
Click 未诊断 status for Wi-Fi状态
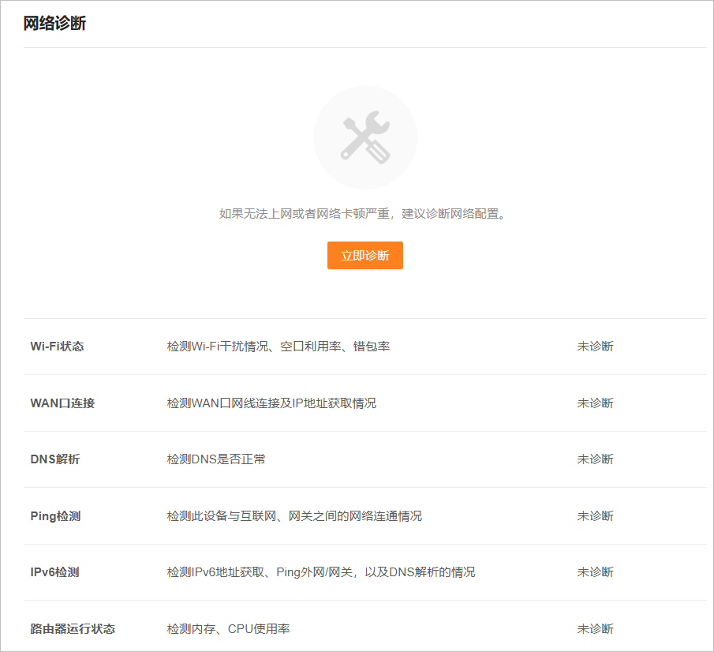click(595, 347)
